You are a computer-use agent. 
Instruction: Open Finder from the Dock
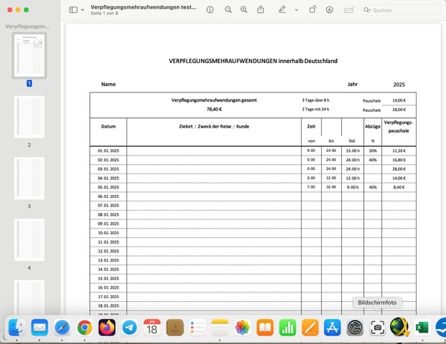pos(17,328)
